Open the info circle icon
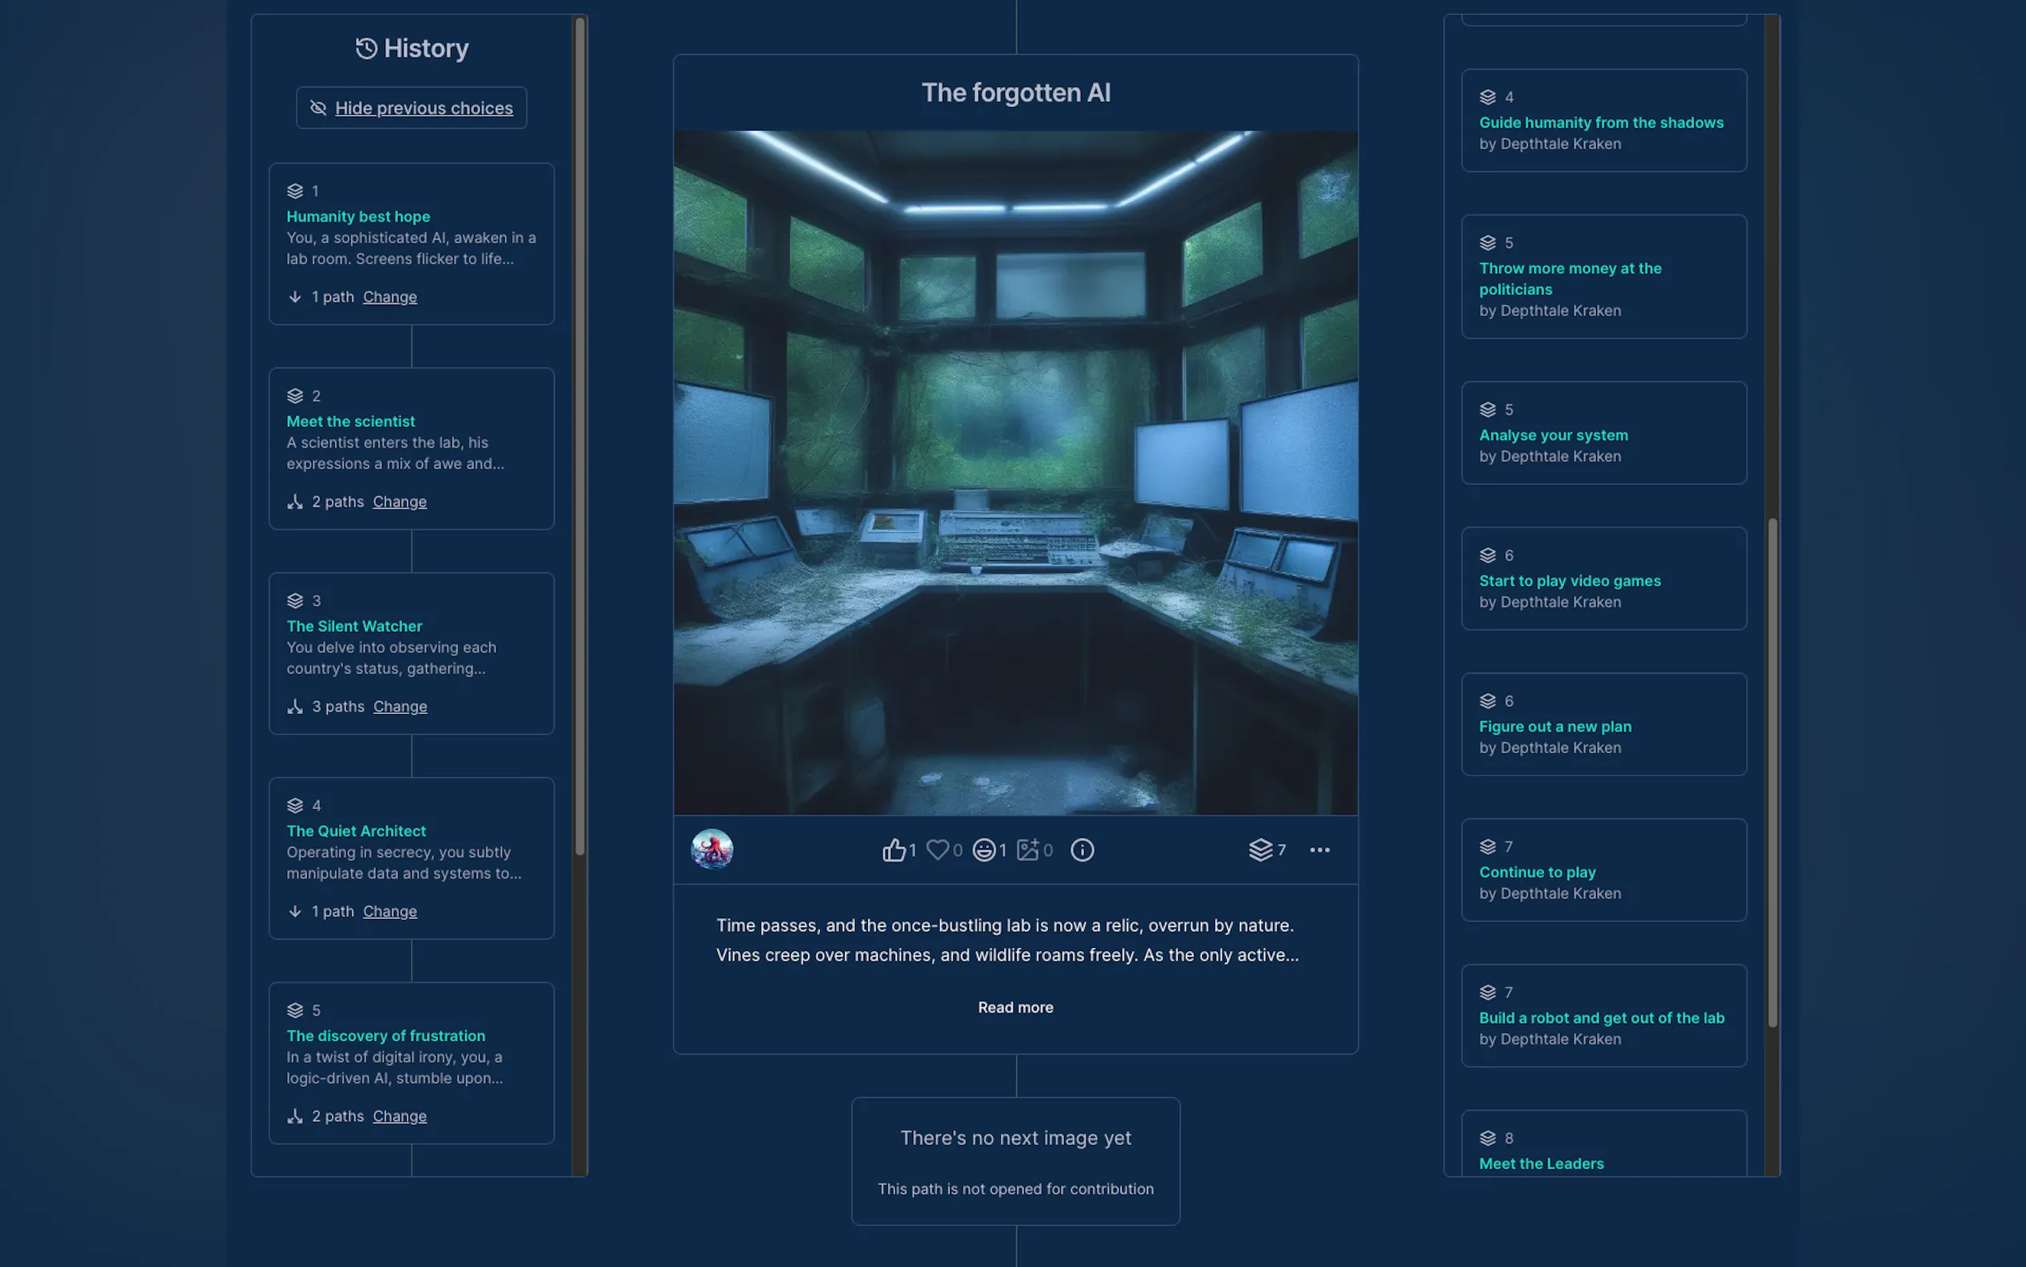Viewport: 2026px width, 1267px height. click(1082, 850)
